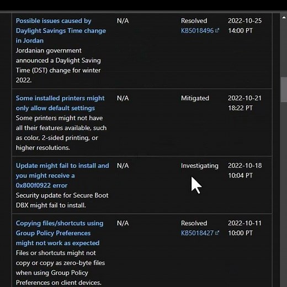Select date 2022-10-11 10:00 PT
Screen dimensions: 287x287
245,228
